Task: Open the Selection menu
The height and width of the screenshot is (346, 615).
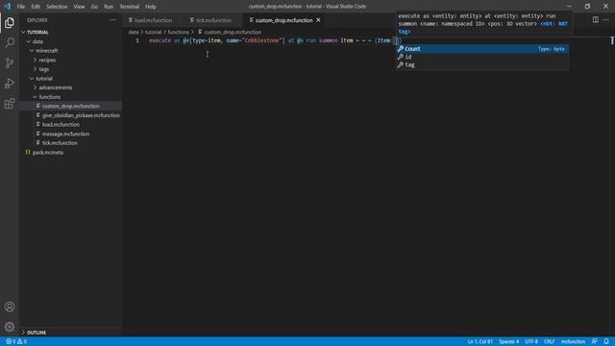Action: pyautogui.click(x=57, y=7)
